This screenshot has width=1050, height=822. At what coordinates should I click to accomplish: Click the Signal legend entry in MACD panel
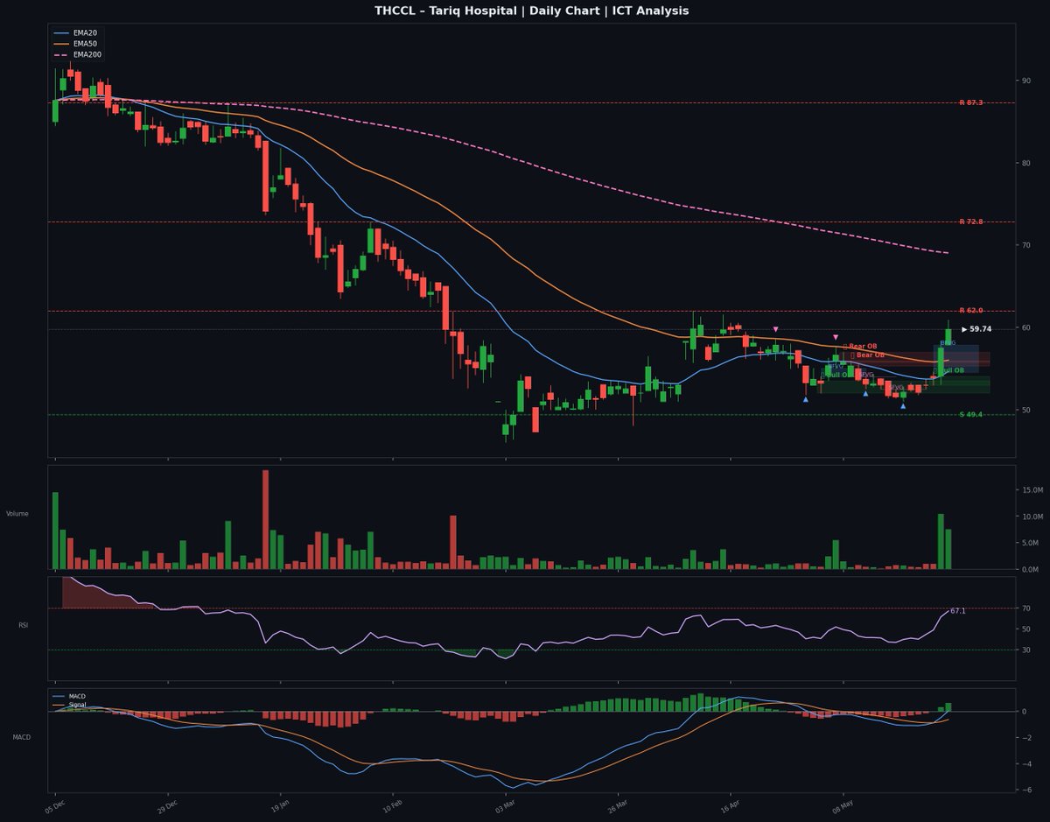pyautogui.click(x=71, y=704)
